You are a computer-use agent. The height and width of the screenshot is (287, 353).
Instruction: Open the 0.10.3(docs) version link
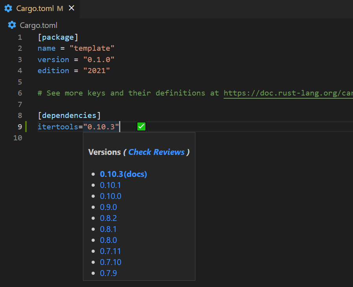coord(123,174)
